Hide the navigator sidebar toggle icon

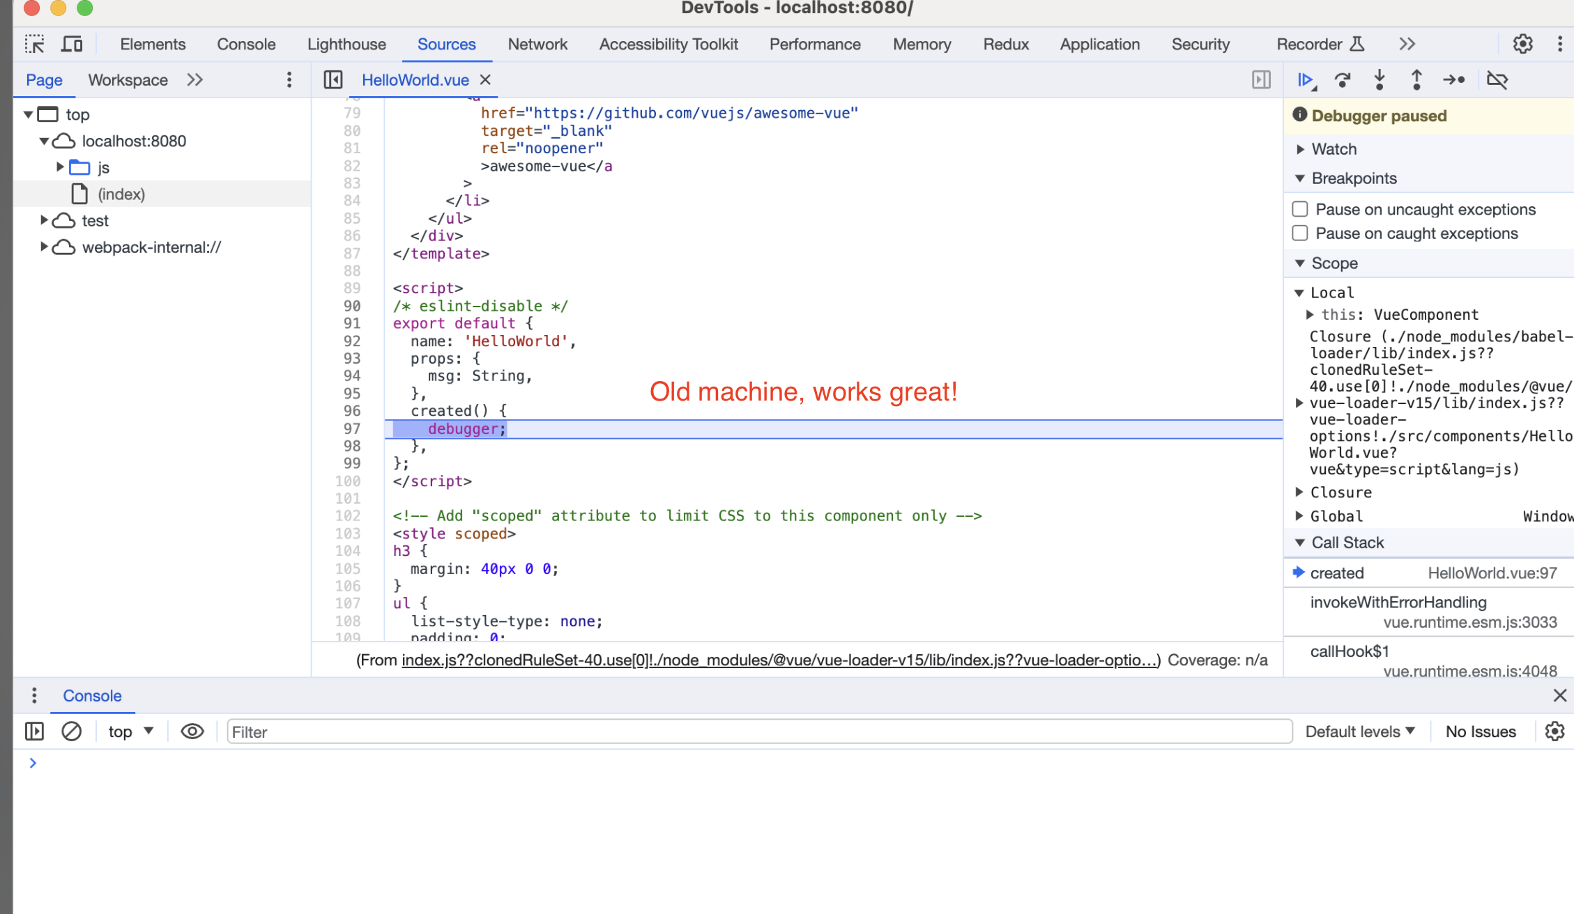pos(333,80)
